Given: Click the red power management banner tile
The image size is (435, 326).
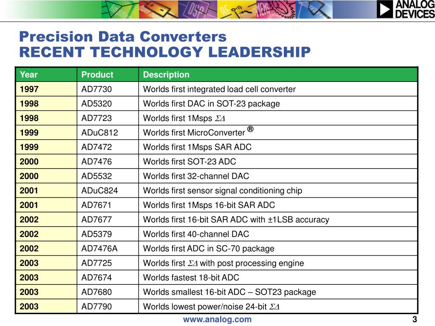Looking at the screenshot, I should click(158, 9).
